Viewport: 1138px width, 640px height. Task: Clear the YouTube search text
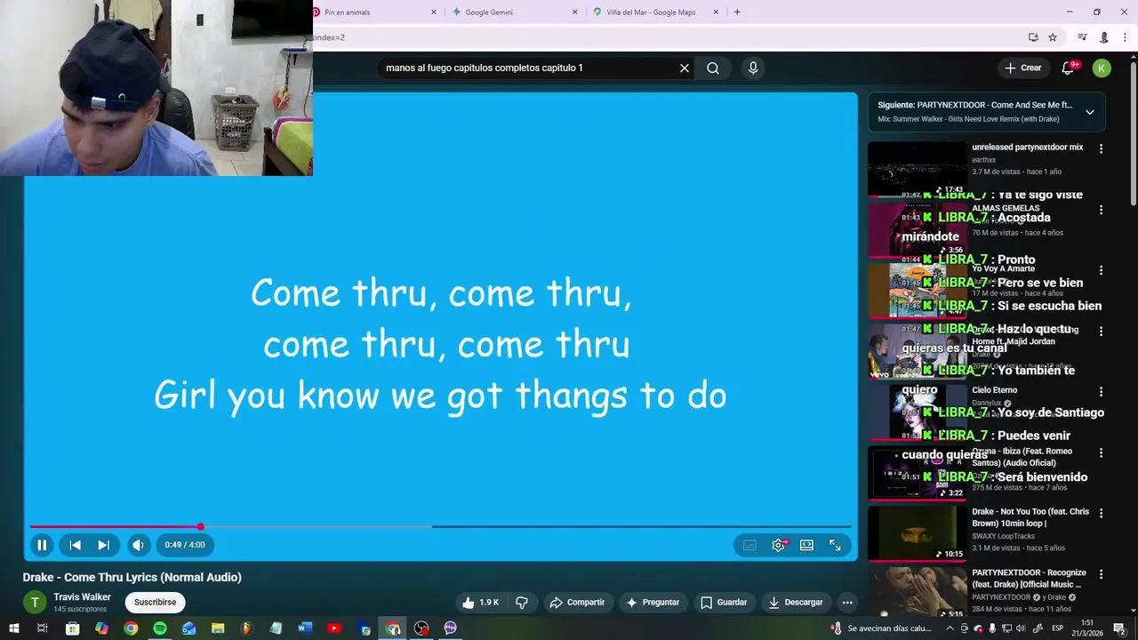(685, 68)
